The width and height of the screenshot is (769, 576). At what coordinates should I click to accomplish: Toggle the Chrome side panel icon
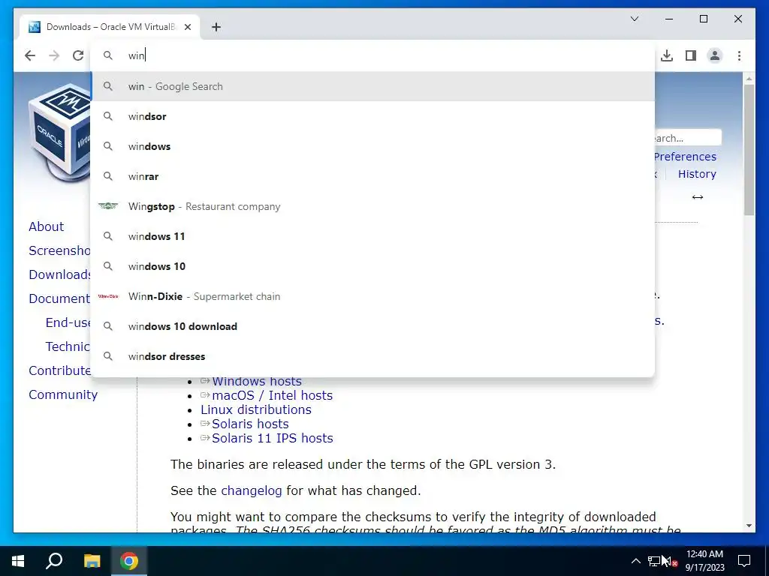691,55
